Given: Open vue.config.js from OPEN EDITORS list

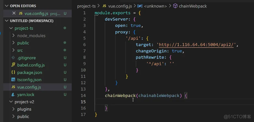Looking at the screenshot, I should point(36,14).
